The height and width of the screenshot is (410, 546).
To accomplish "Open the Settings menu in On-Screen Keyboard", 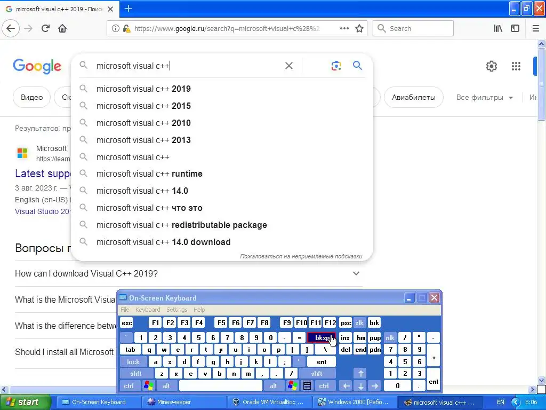I will tap(177, 310).
